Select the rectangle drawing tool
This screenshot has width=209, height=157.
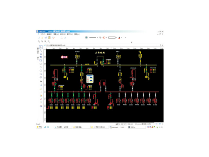point(41,60)
